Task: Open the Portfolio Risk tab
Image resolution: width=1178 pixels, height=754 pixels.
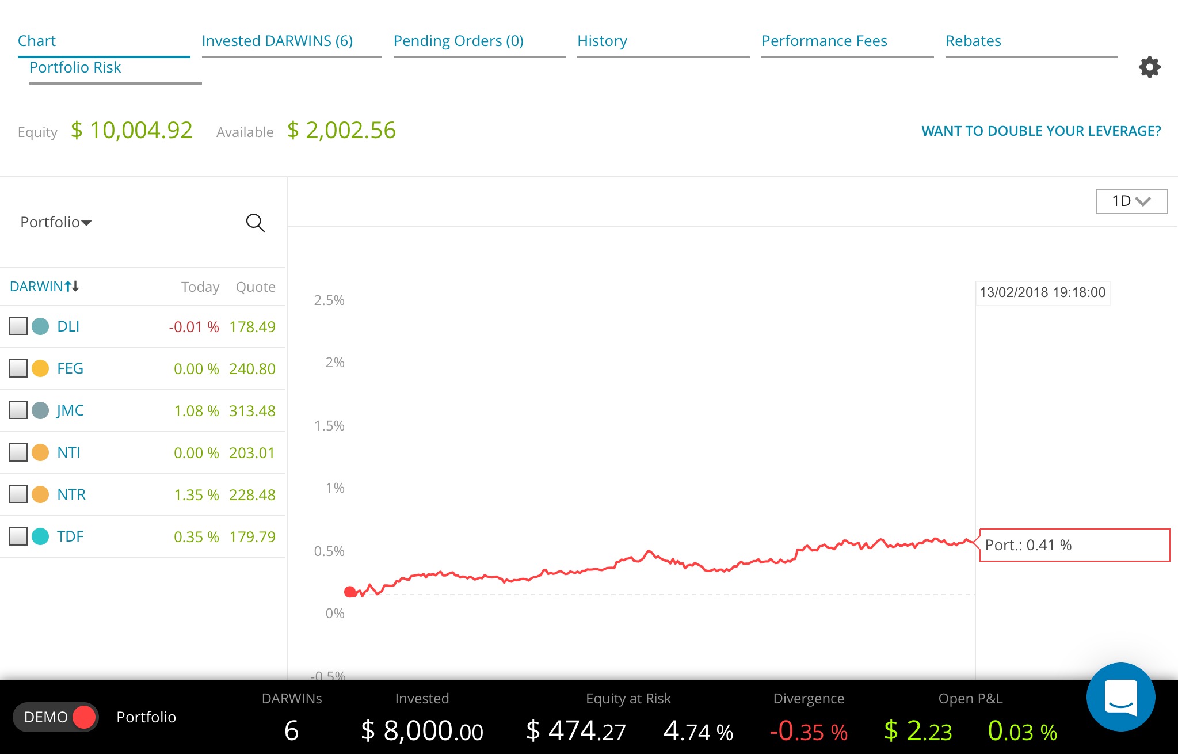Action: click(x=75, y=67)
